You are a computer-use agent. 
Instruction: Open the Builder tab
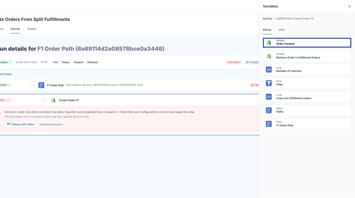(x=32, y=29)
